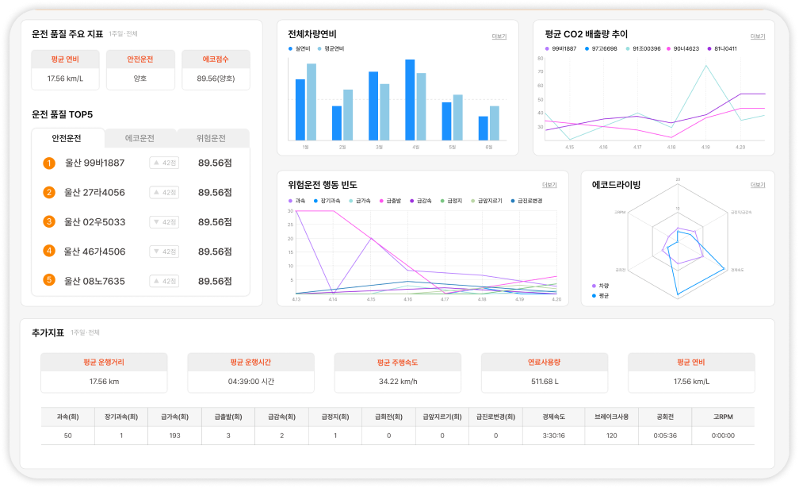Click the 평균 운행거리 card showing 17.56 km
This screenshot has height=488, width=799.
point(104,373)
